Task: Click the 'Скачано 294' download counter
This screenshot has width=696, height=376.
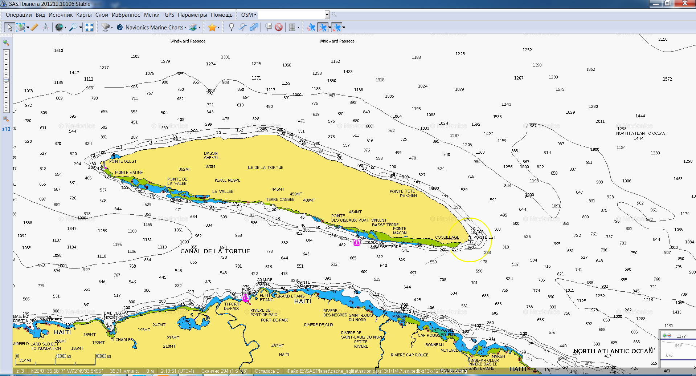Action: (224, 371)
